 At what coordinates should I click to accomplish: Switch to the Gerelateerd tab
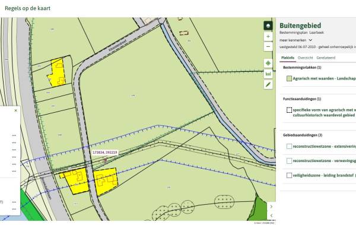click(326, 58)
